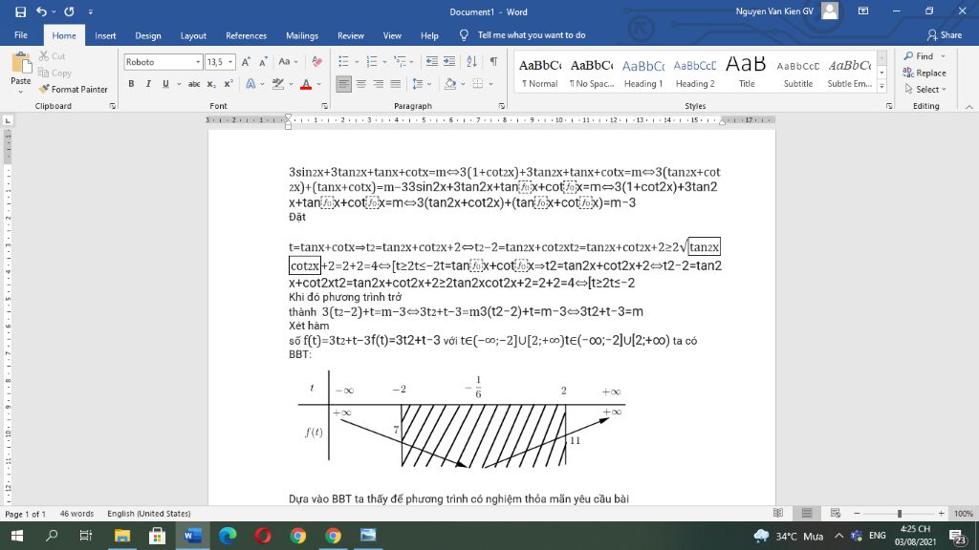This screenshot has height=550, width=979.
Task: Align text to the right
Action: click(378, 84)
